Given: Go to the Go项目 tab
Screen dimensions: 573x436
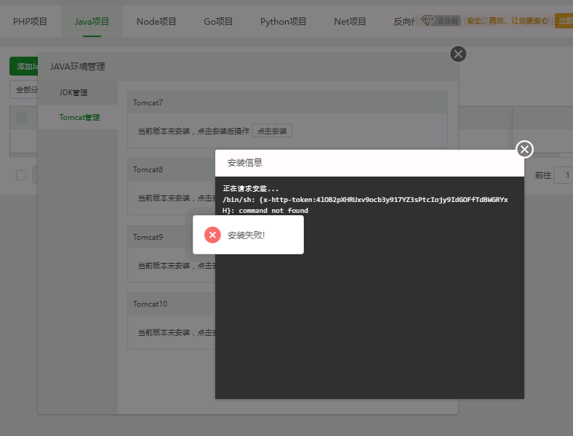Looking at the screenshot, I should [218, 22].
